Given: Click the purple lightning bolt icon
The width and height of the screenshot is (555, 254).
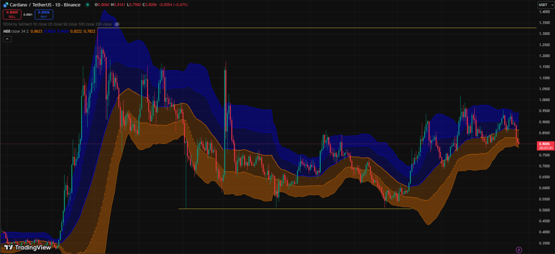Looking at the screenshot, I should pos(519,250).
